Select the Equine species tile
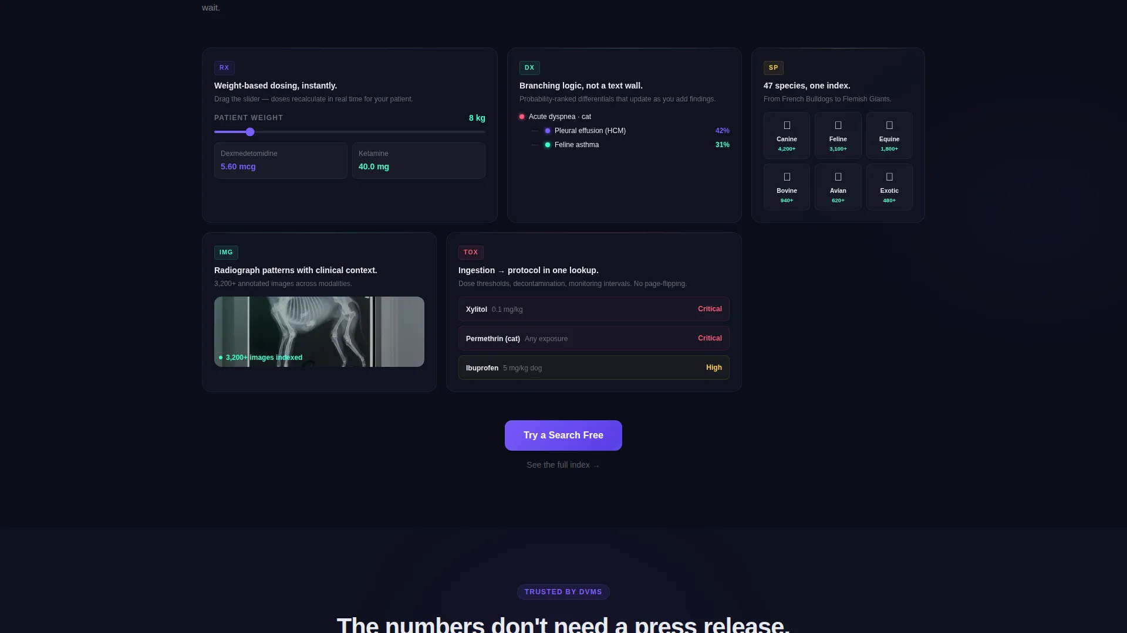Screen dimensions: 1127x633 click(889, 135)
